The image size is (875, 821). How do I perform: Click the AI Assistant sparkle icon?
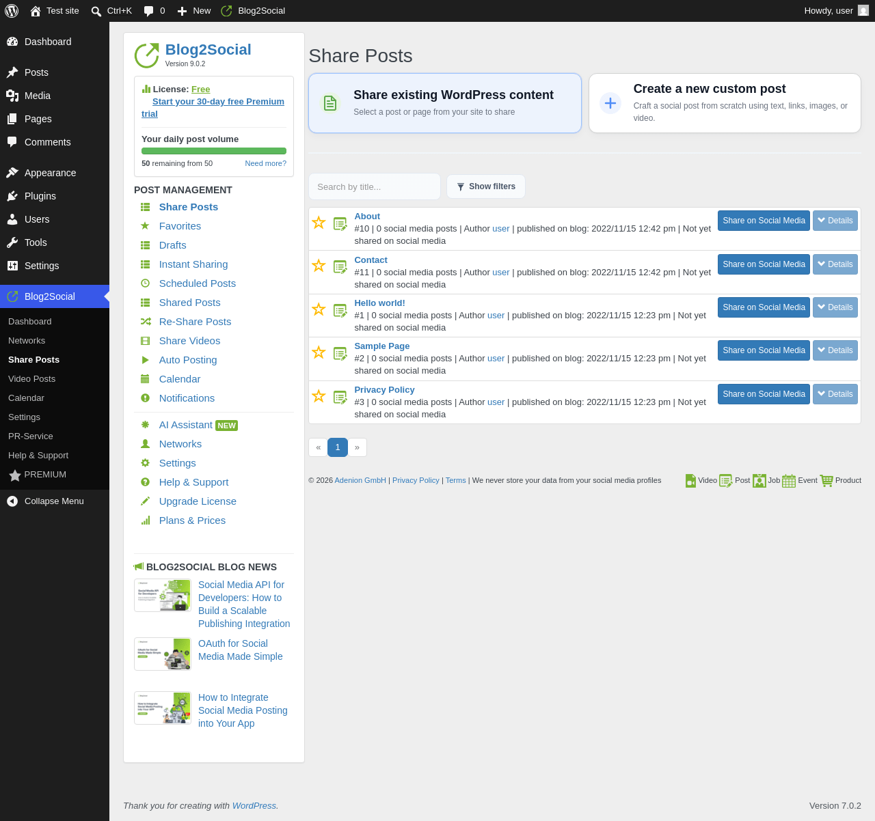coord(145,425)
